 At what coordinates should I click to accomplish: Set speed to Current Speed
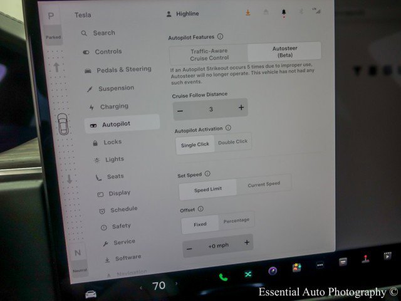264,184
